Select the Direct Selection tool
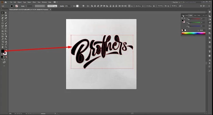This screenshot has height=115, width=213. [6, 13]
